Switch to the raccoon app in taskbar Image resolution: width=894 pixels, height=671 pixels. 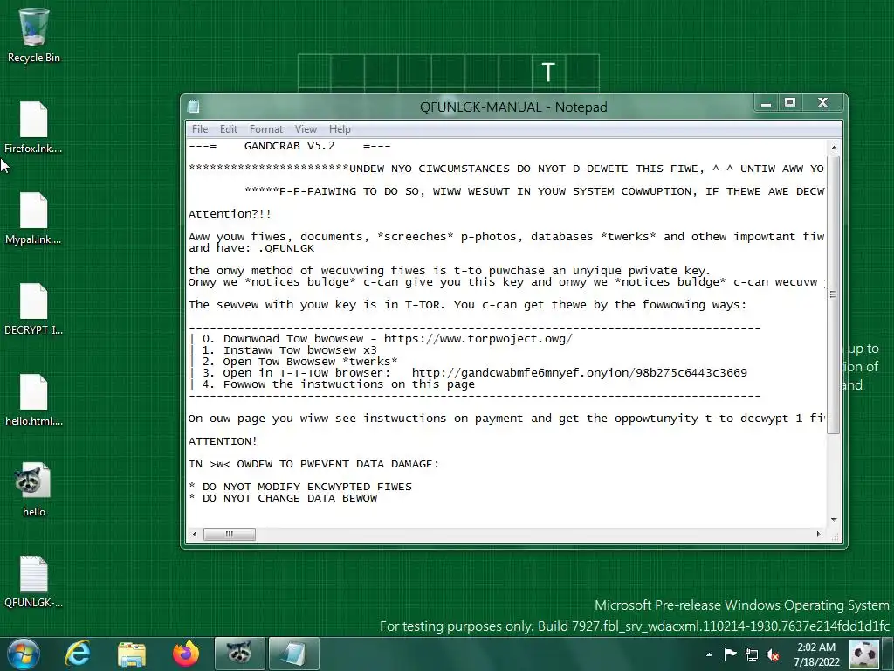(x=239, y=654)
